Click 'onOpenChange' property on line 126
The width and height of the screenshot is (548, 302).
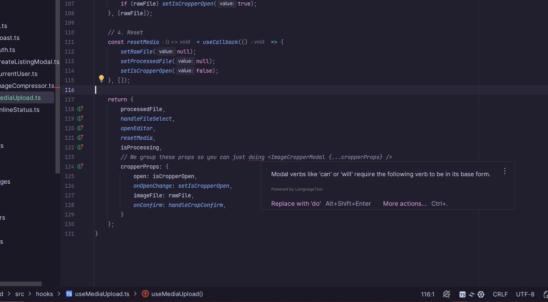point(153,186)
